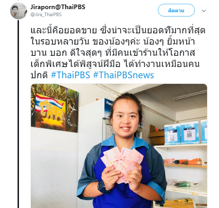
Task: Click the word ปกติ in tweet text
Action: (39, 75)
